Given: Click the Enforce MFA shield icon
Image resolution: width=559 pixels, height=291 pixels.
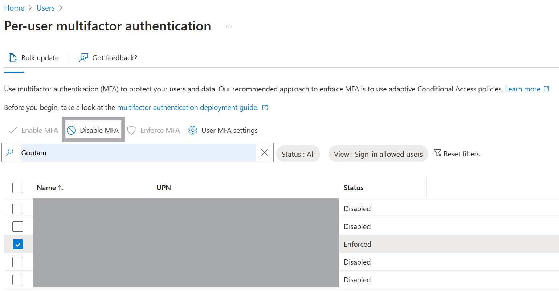Looking at the screenshot, I should coord(131,130).
